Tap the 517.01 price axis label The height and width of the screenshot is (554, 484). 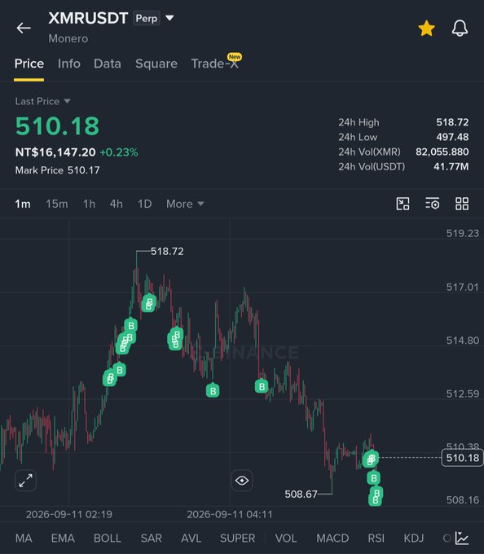click(463, 287)
